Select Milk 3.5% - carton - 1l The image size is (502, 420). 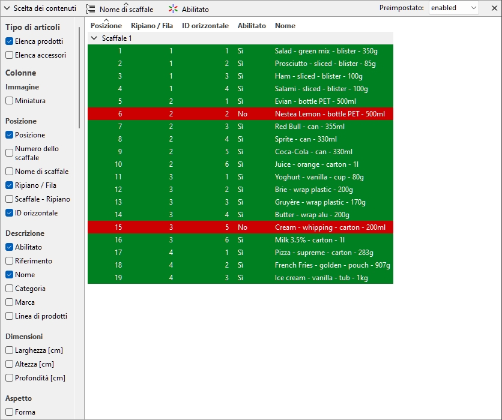click(240, 240)
